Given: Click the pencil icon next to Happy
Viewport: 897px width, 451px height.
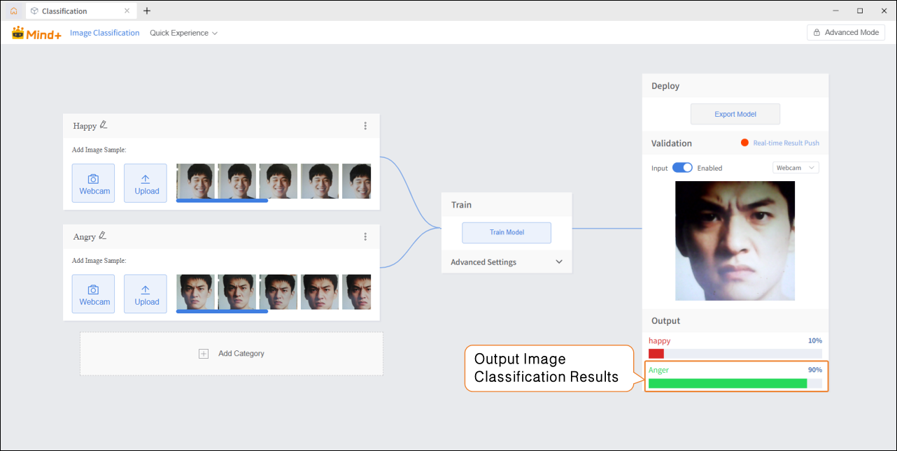Looking at the screenshot, I should point(104,125).
